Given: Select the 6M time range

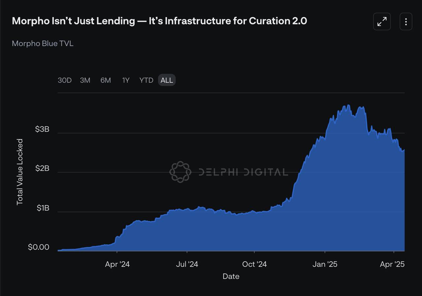Looking at the screenshot, I should pos(105,80).
